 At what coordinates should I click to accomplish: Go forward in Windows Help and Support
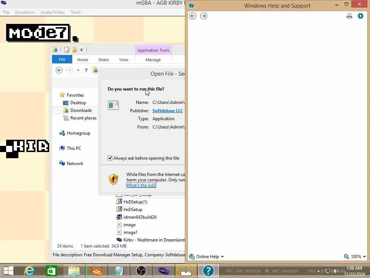(x=204, y=16)
